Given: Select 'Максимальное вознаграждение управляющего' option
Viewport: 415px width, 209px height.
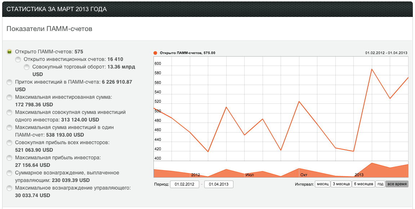Looking at the screenshot, I should [9, 188].
